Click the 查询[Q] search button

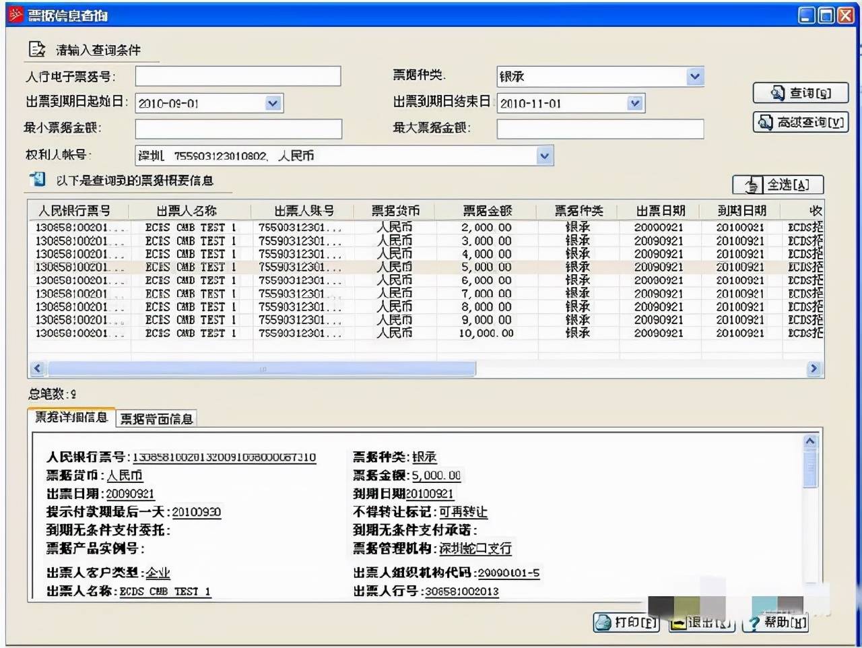[800, 93]
